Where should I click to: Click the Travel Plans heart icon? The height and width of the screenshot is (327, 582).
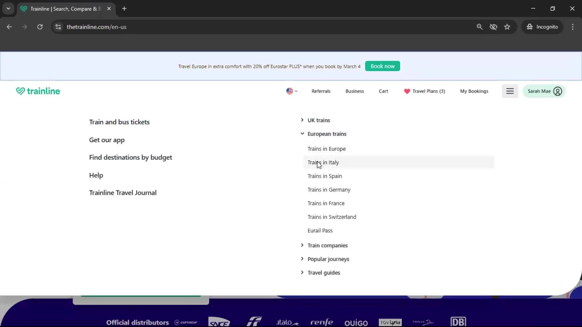coord(406,91)
